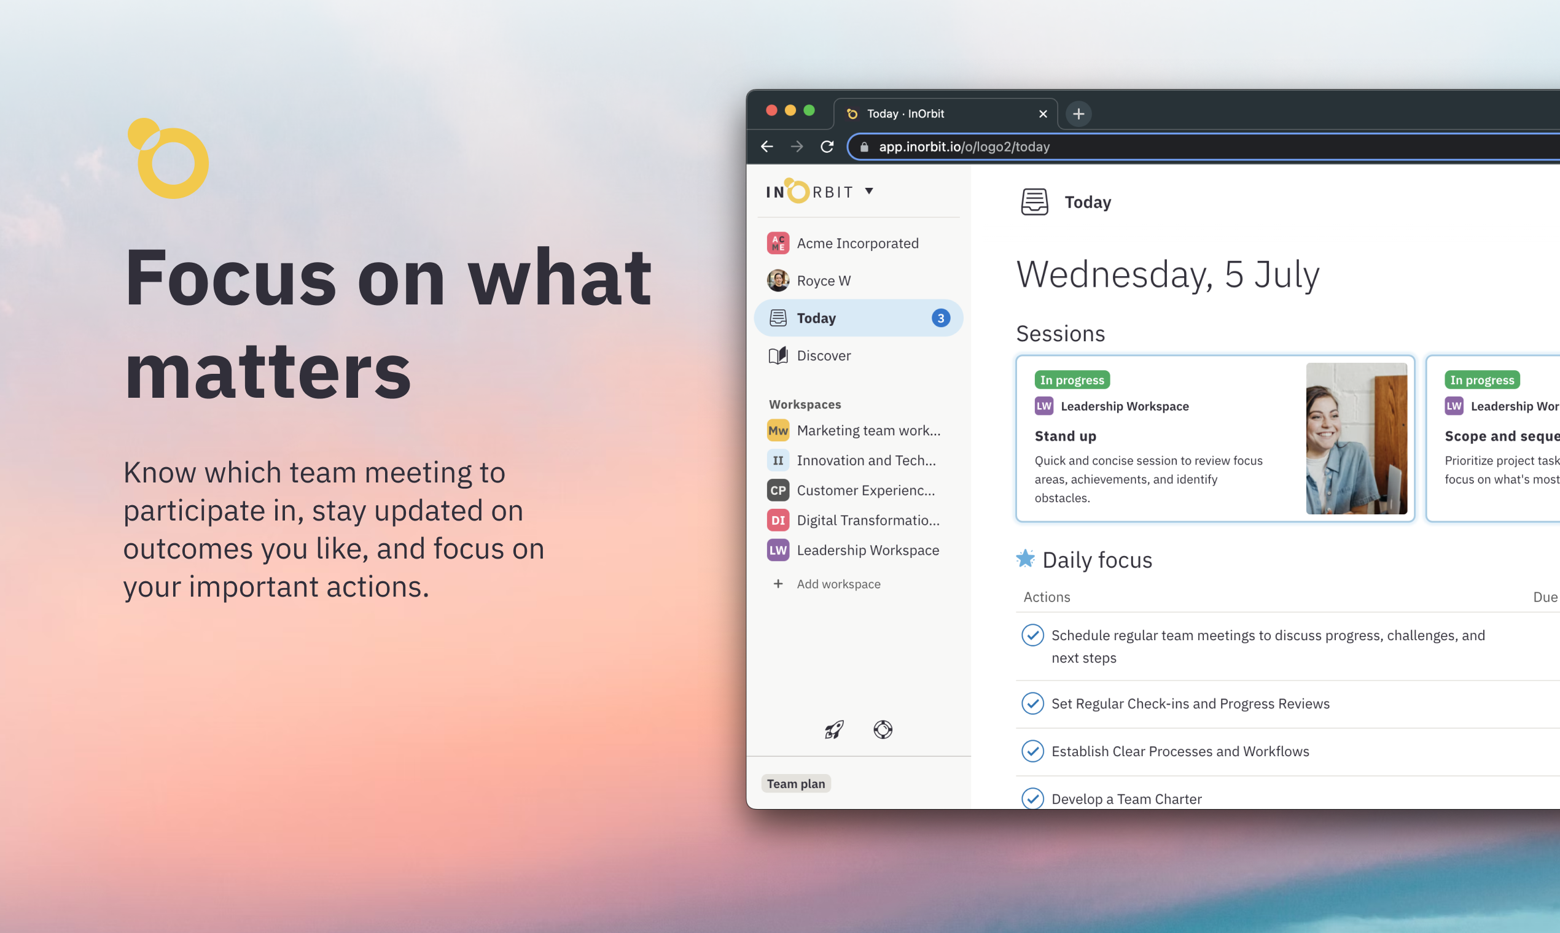Check off Establish Clear Processes action

tap(1032, 751)
